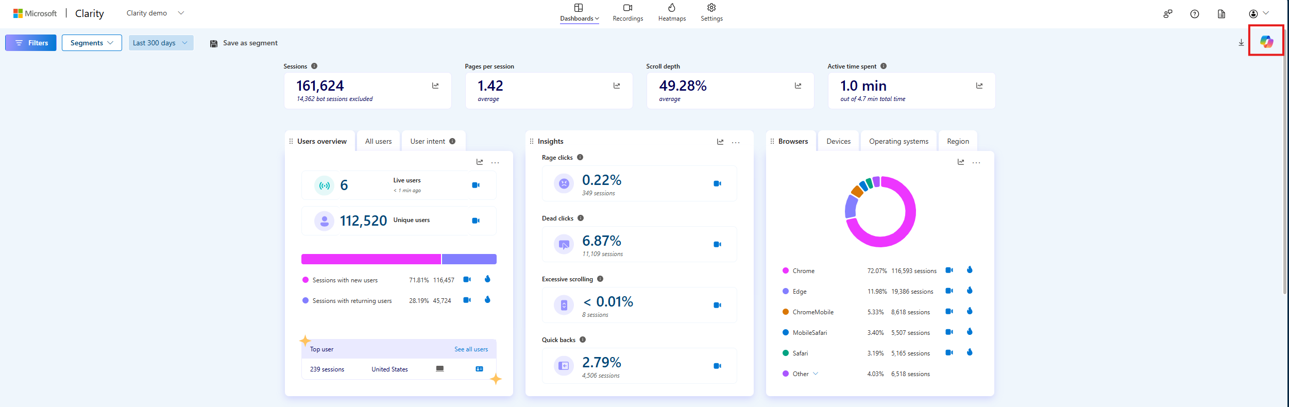Viewport: 1289px width, 407px height.
Task: Open the account profile menu
Action: tap(1258, 13)
